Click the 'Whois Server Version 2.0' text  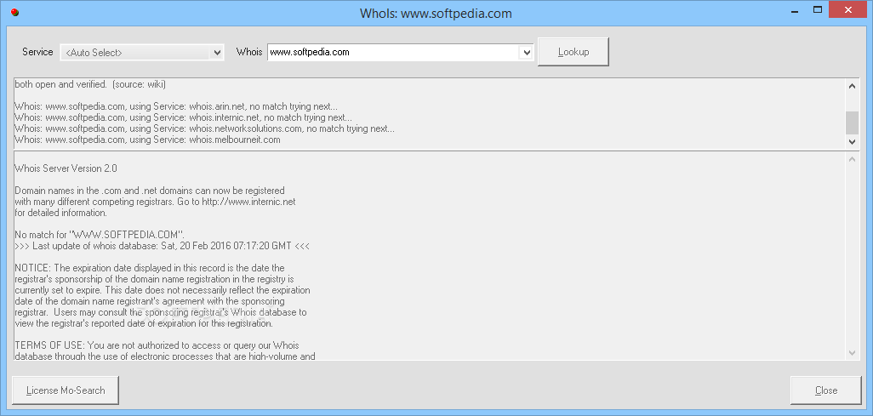click(66, 168)
